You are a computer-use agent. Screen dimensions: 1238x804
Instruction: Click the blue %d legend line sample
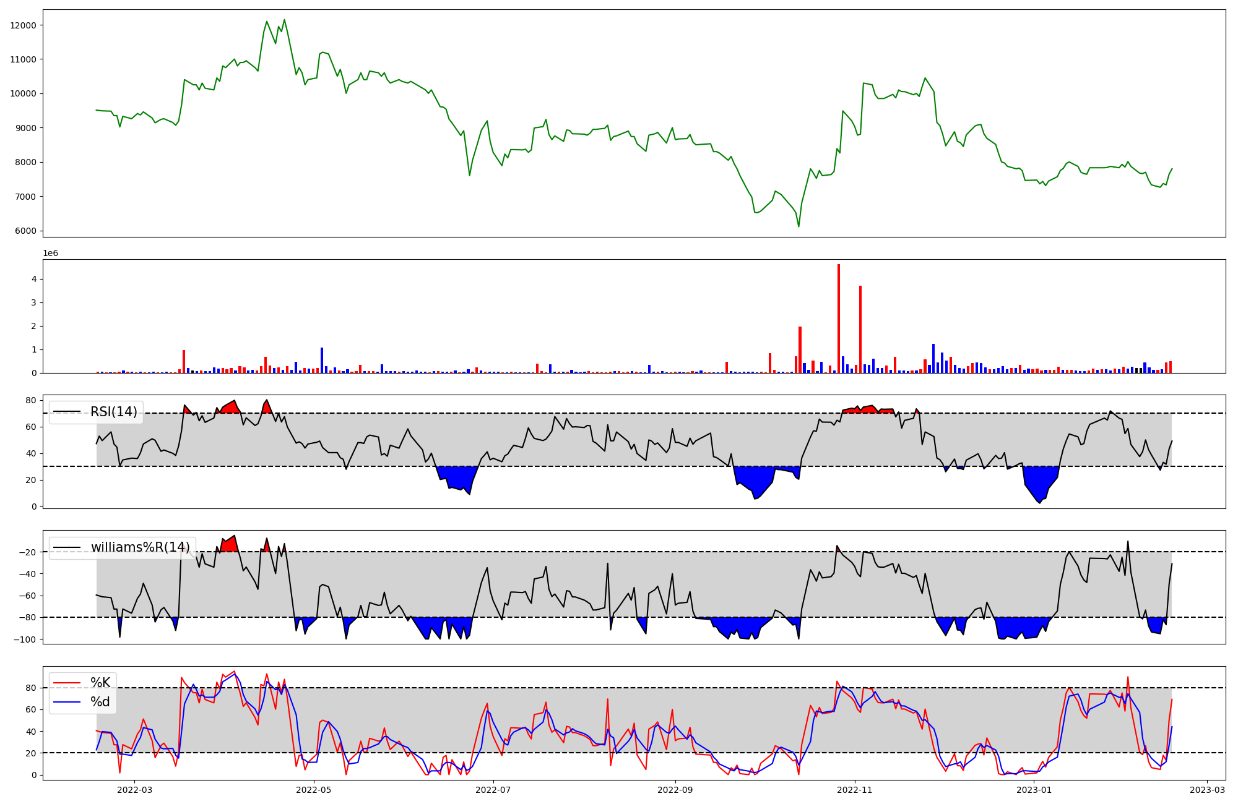[x=67, y=702]
